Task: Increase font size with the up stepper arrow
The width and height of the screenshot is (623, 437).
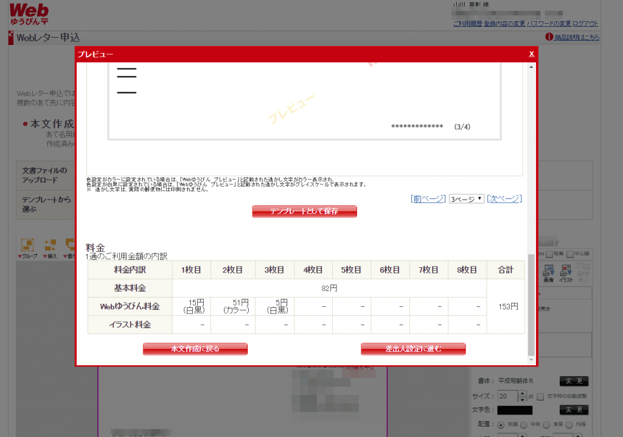Action: pos(523,393)
